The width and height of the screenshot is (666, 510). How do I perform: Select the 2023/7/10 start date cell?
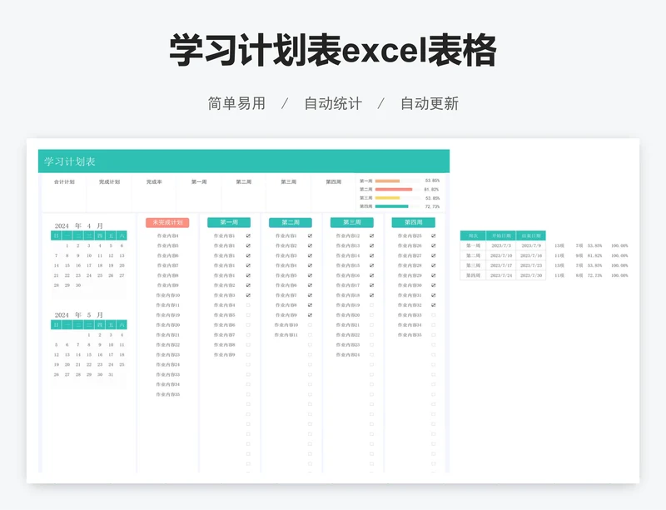point(501,255)
